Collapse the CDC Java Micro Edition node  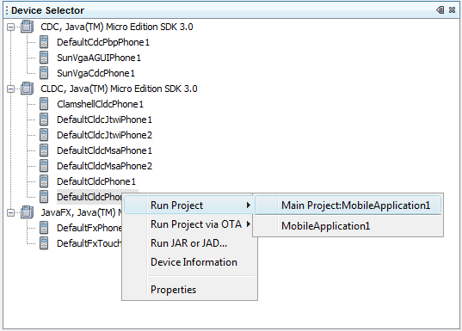coord(10,28)
